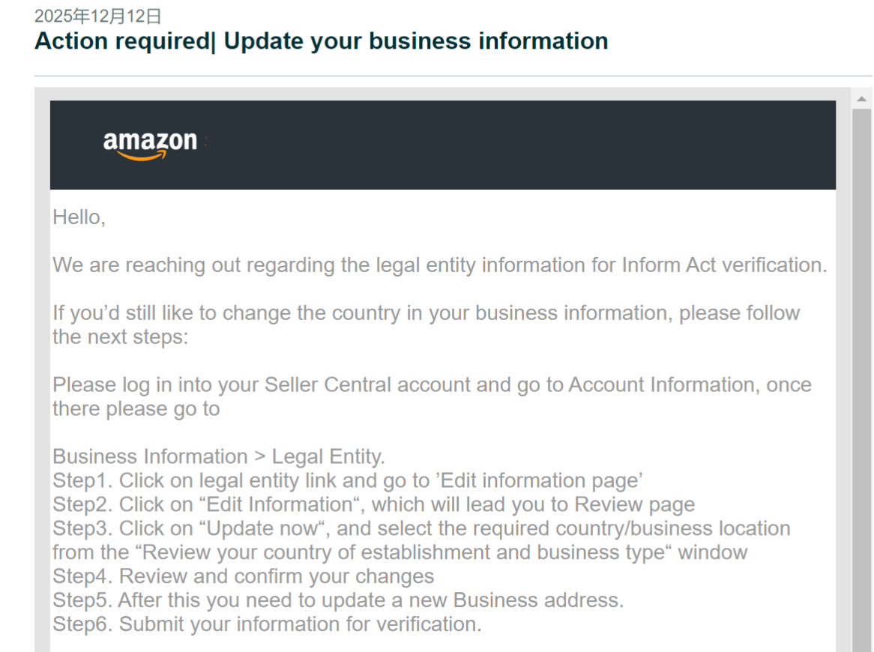Viewport: 874px width, 652px height.
Task: Click the dark email header banner
Action: point(517,145)
